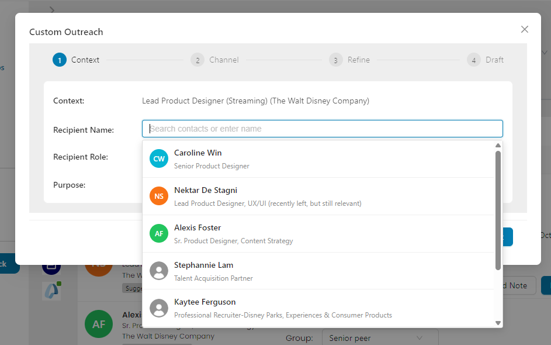
Task: Click the chevron on the right edge
Action: (543, 52)
